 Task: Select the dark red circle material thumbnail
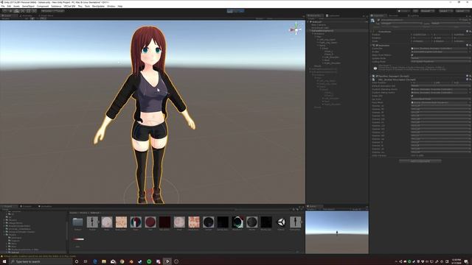[150, 222]
